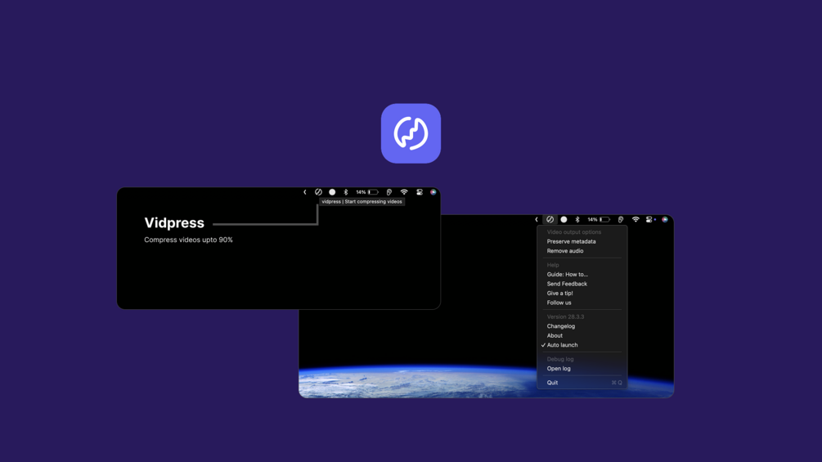Toggle the Preserve metadata option
822x462 pixels.
[x=582, y=241]
